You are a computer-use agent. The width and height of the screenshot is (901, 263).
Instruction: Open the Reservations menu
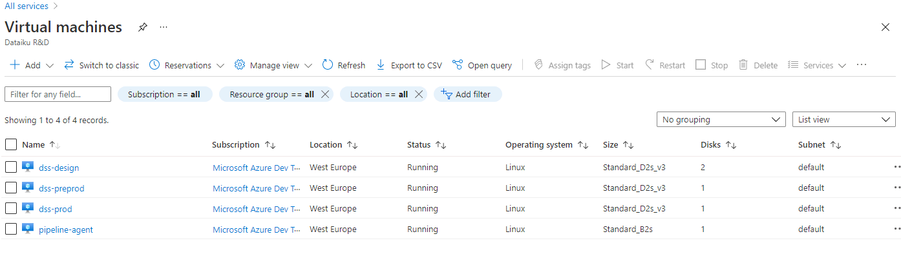[187, 65]
